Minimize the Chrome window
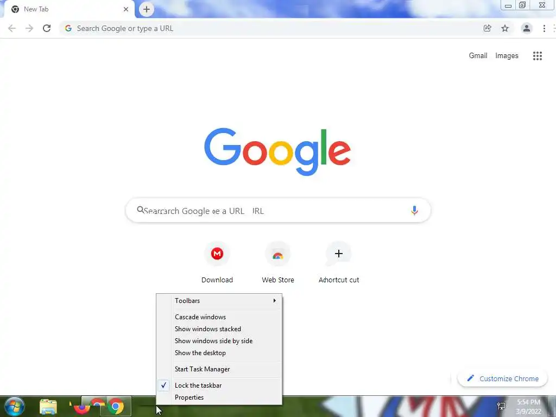 (x=508, y=5)
